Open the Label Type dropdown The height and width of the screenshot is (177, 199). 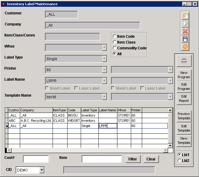pos(104,59)
